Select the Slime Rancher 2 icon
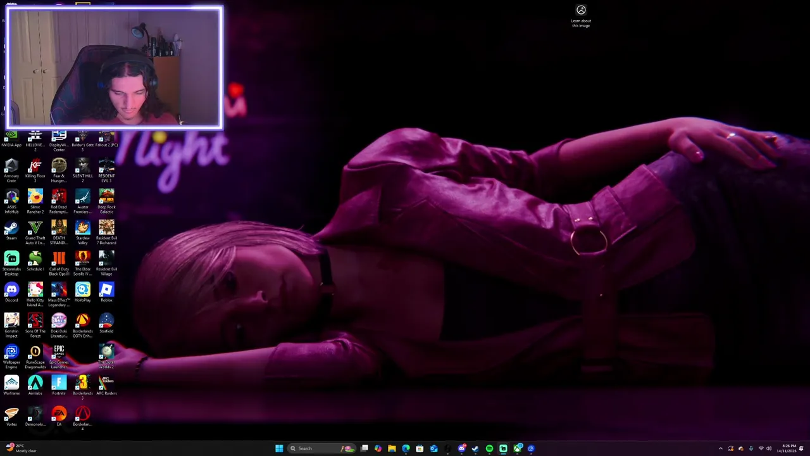Image resolution: width=810 pixels, height=456 pixels. (x=35, y=201)
